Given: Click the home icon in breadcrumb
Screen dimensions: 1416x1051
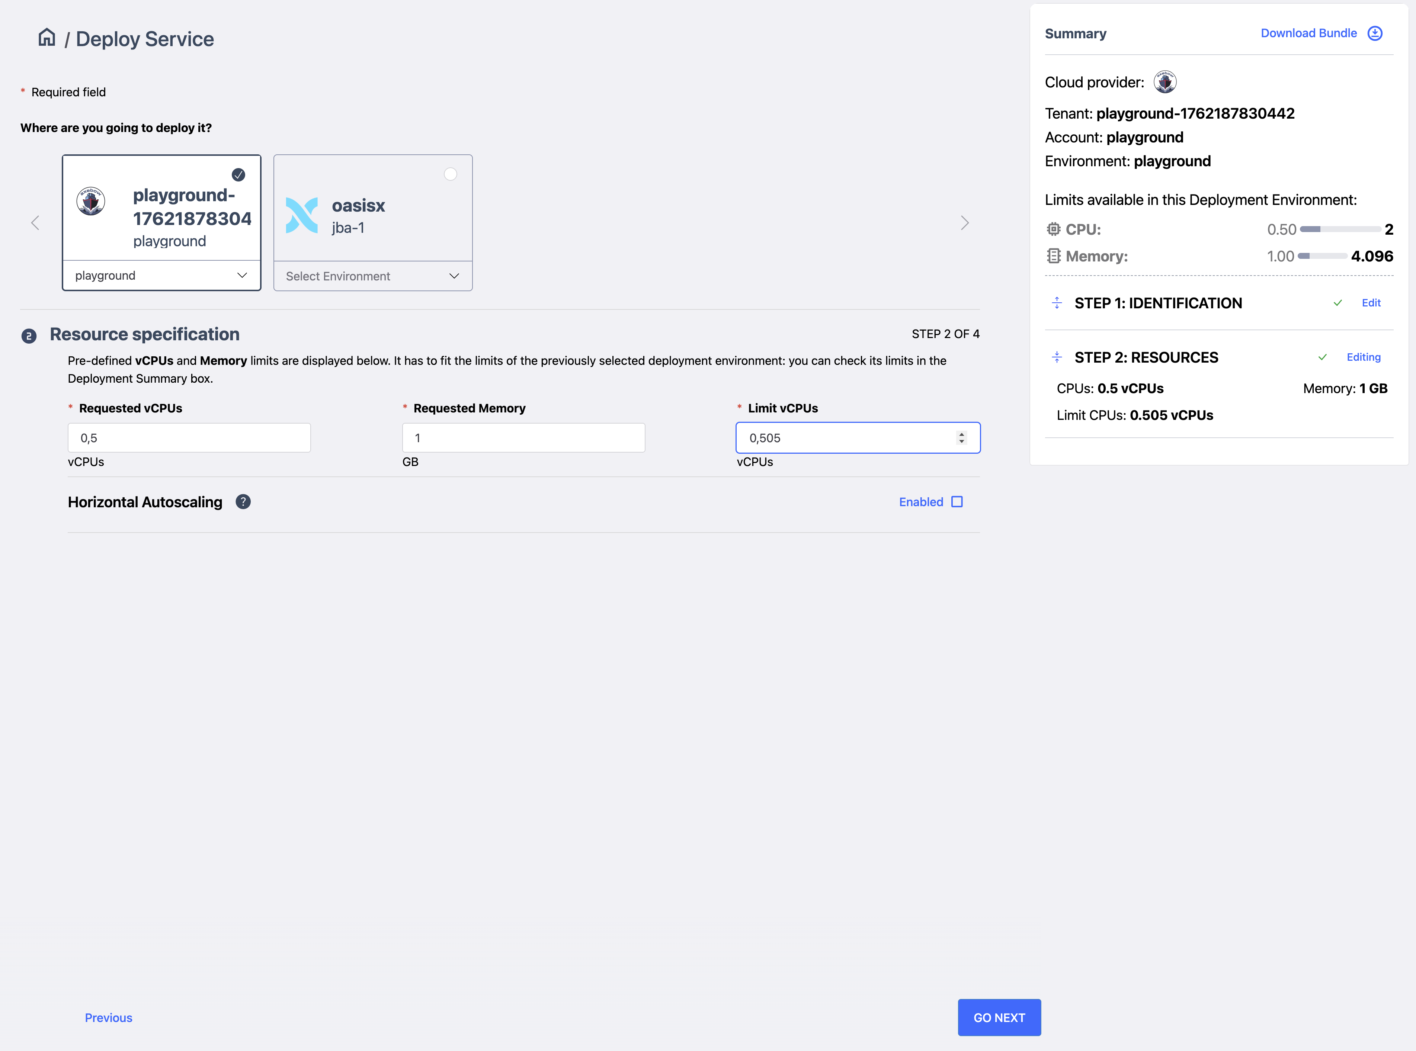Looking at the screenshot, I should [47, 38].
